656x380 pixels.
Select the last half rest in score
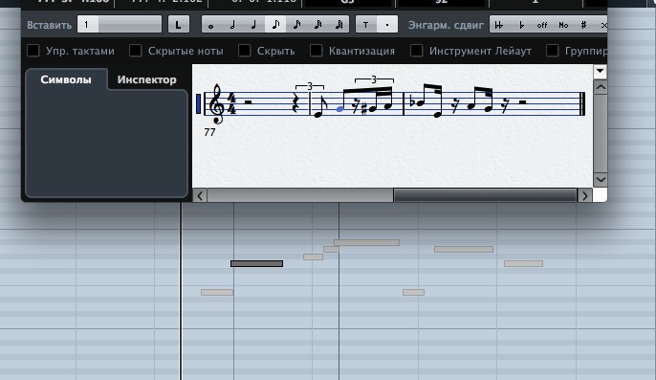(522, 101)
